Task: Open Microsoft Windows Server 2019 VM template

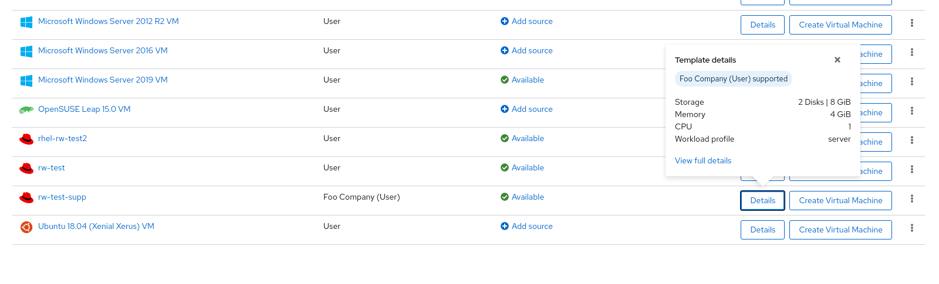Action: click(x=103, y=80)
